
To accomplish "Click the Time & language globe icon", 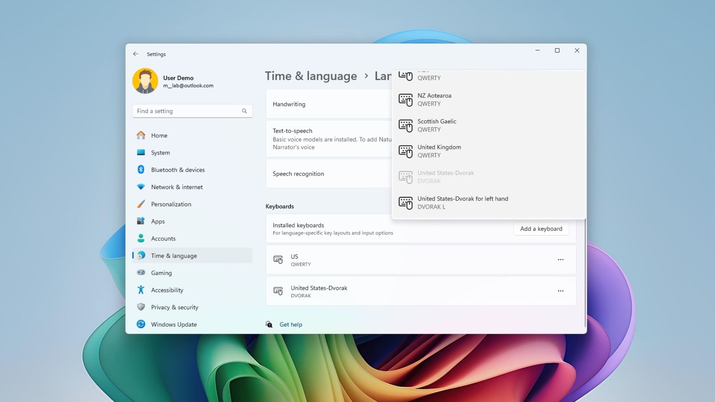I will pos(141,255).
